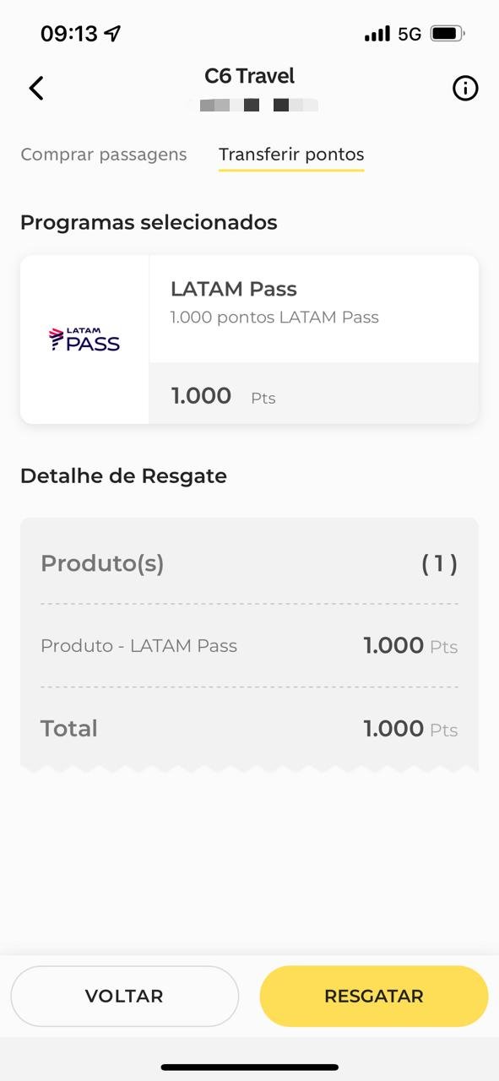
Task: Open the info circle icon
Action: 465,88
